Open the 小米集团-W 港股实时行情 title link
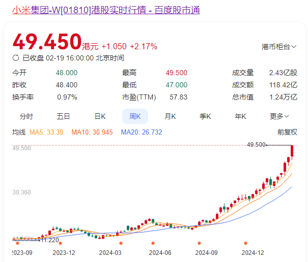308x262 pixels. pos(106,10)
